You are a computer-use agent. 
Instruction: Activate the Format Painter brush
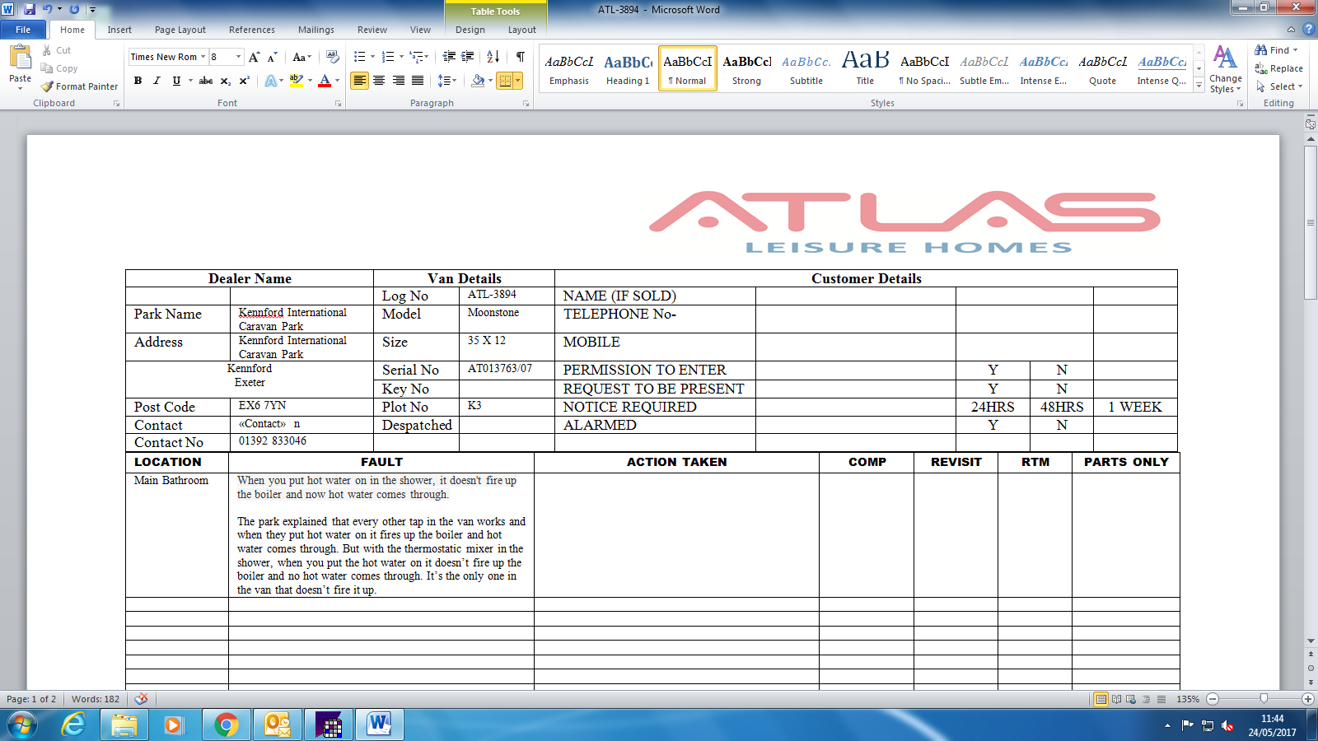tap(80, 86)
